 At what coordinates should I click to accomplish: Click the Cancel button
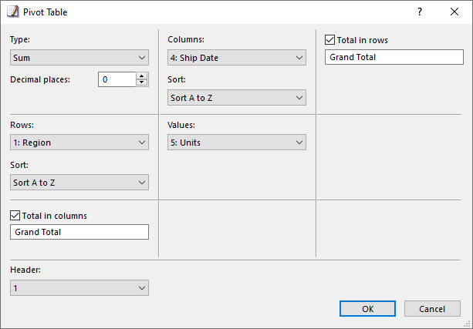click(x=432, y=309)
